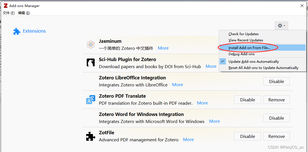Select Zotero Word for Windows Integration title
Viewport: 308px width, 152px height.
pyautogui.click(x=142, y=115)
